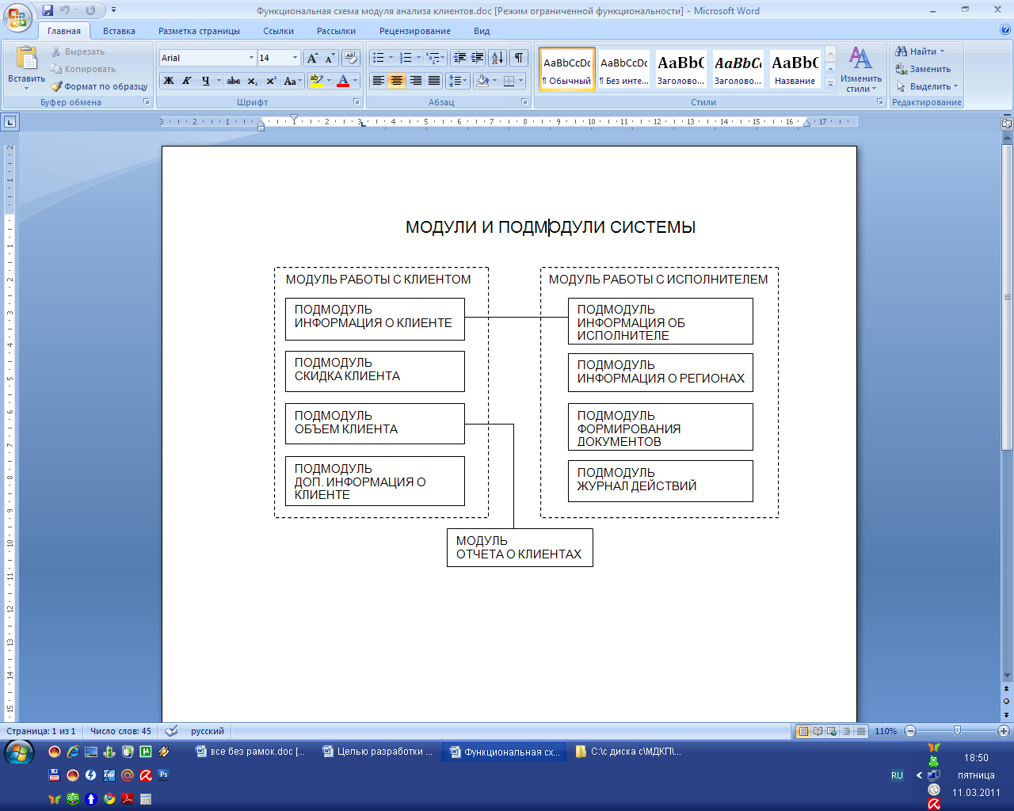This screenshot has width=1014, height=811.
Task: Click shading paint bucket icon
Action: point(482,81)
